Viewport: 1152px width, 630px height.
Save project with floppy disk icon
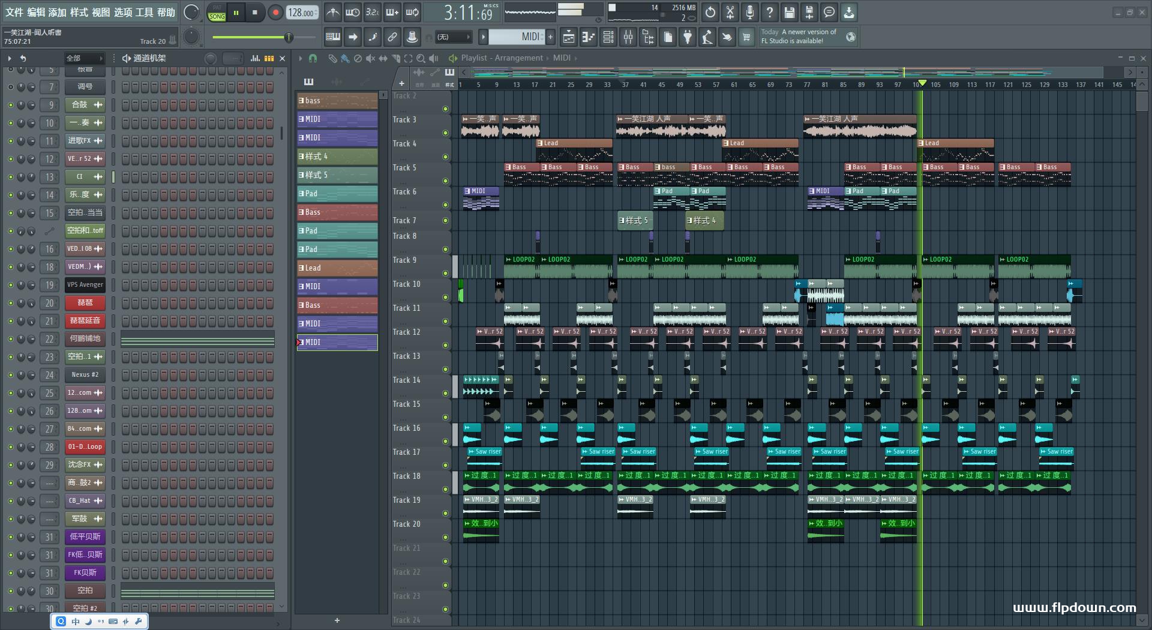(790, 12)
